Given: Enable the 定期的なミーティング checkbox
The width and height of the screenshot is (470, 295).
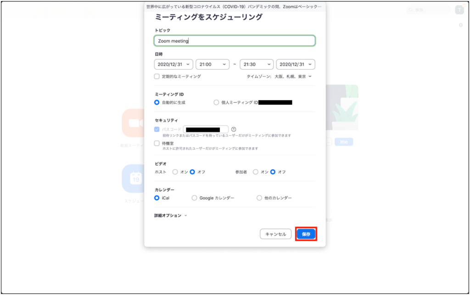Looking at the screenshot, I should click(157, 77).
